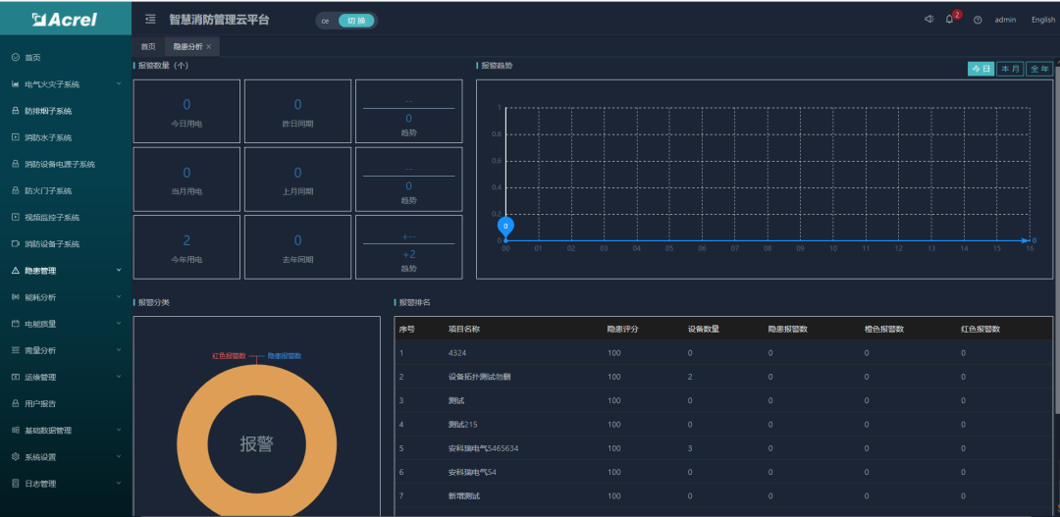Click the speaker announcement icon
Screen dimensions: 1060x517
pos(928,20)
